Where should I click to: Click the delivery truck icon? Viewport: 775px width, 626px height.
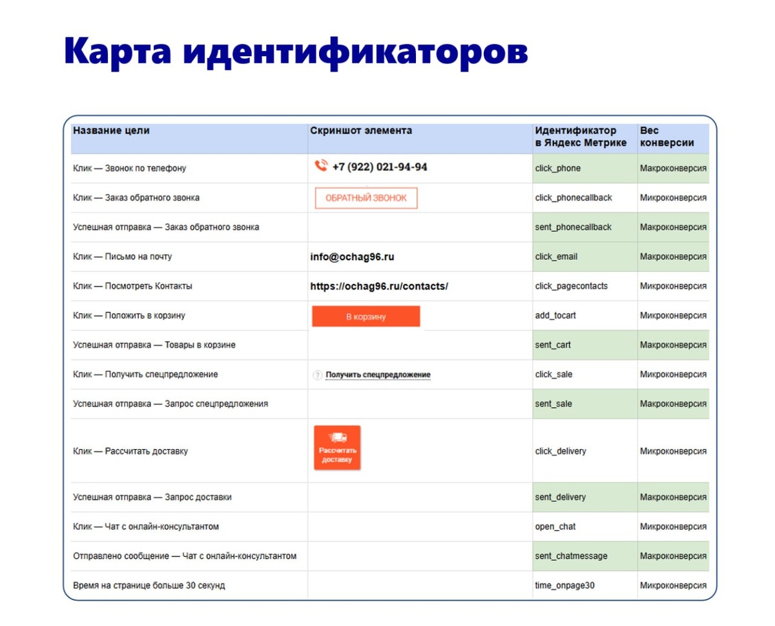(x=337, y=438)
